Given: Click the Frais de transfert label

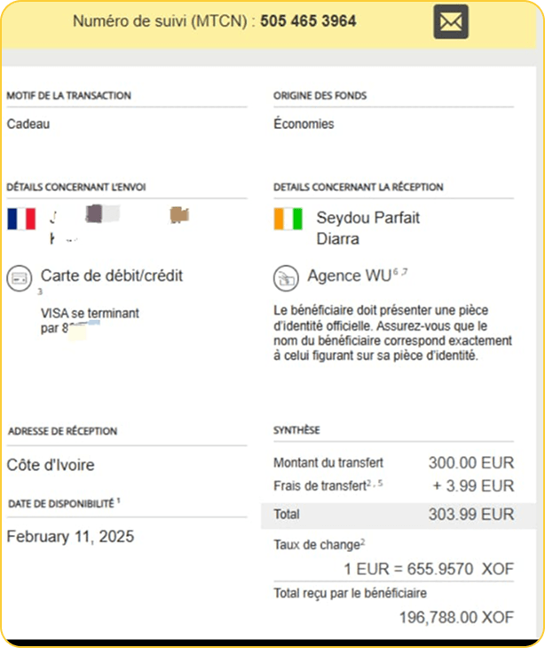Looking at the screenshot, I should [320, 485].
